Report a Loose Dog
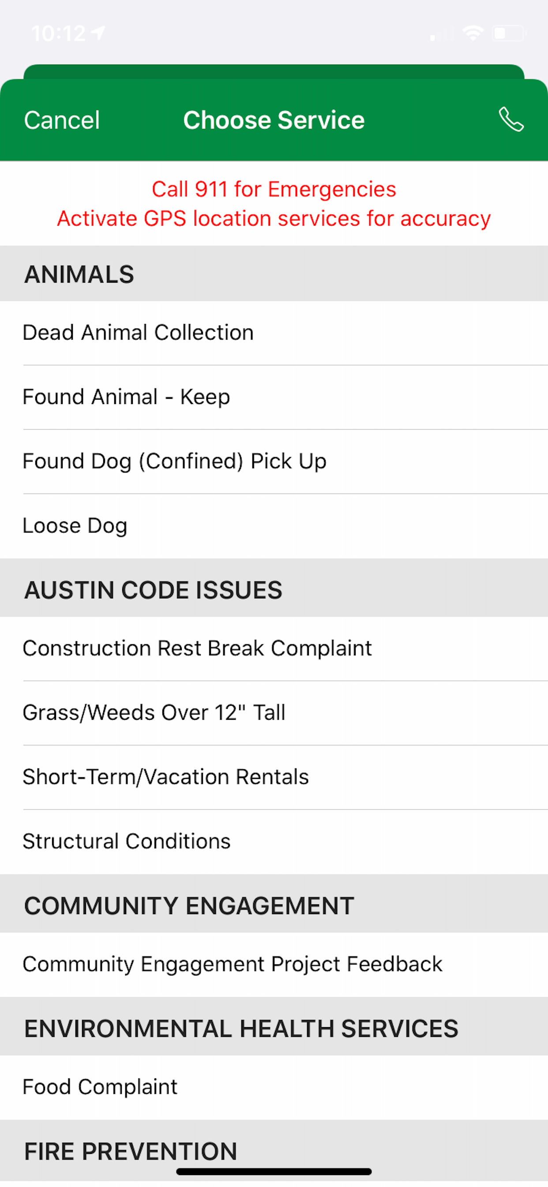Viewport: 548px width, 1187px height. (75, 526)
